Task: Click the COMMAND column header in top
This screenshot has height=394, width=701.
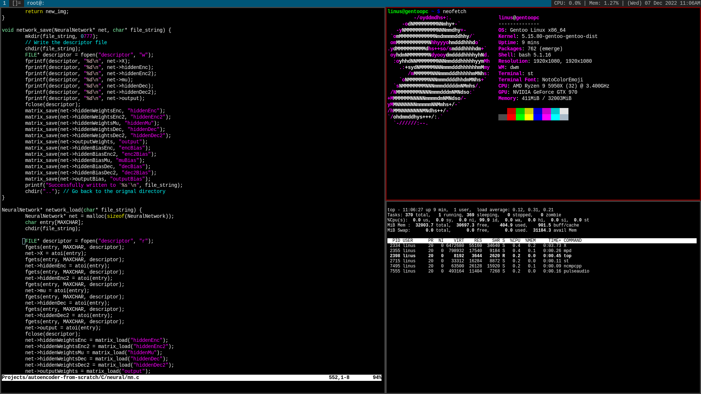Action: point(572,241)
